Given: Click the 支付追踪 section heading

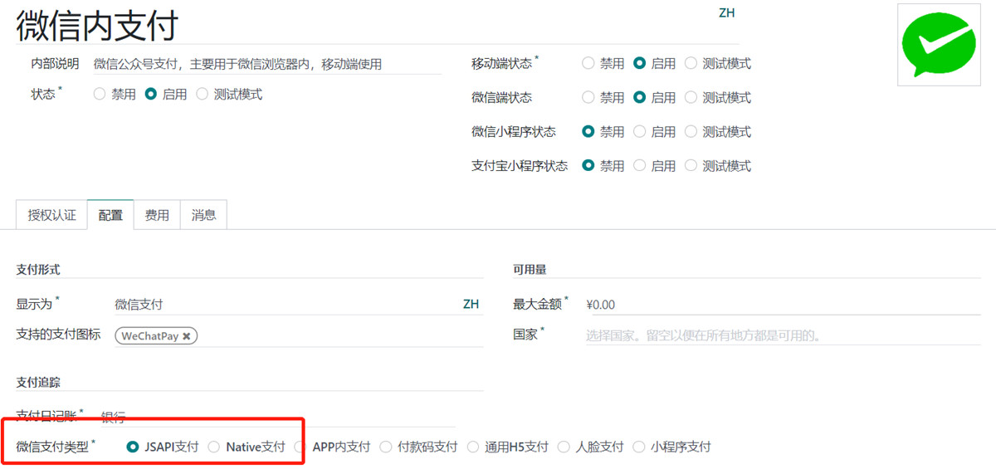Looking at the screenshot, I should (x=38, y=382).
